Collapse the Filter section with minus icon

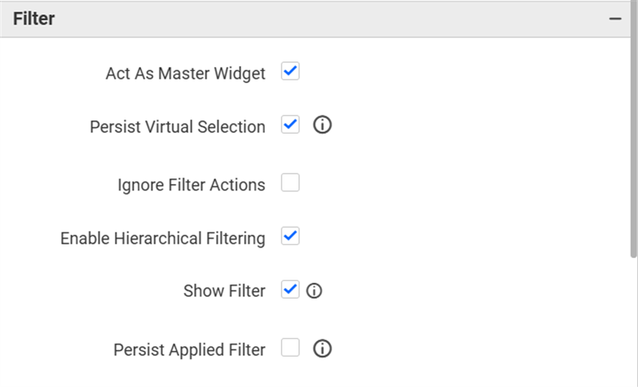615,18
